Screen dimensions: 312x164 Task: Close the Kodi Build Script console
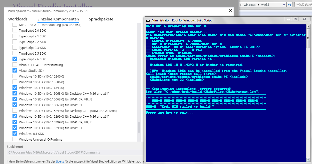pyautogui.click(x=304, y=19)
